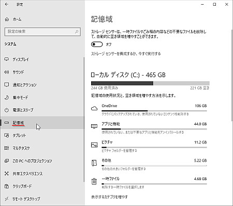The width and height of the screenshot is (233, 206).
Task: Click the 106 GB OneDrive size value
Action: tap(201, 106)
